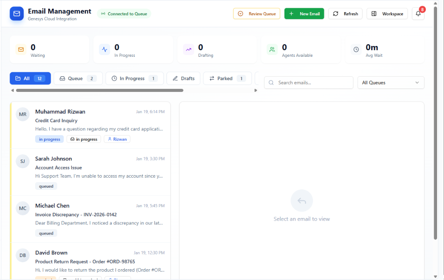This screenshot has height=280, width=444.
Task: Click the DB avatar for David Brown
Action: click(23, 255)
